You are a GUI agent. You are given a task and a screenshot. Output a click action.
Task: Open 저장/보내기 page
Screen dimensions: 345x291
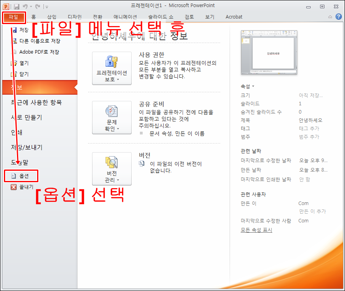pos(26,147)
